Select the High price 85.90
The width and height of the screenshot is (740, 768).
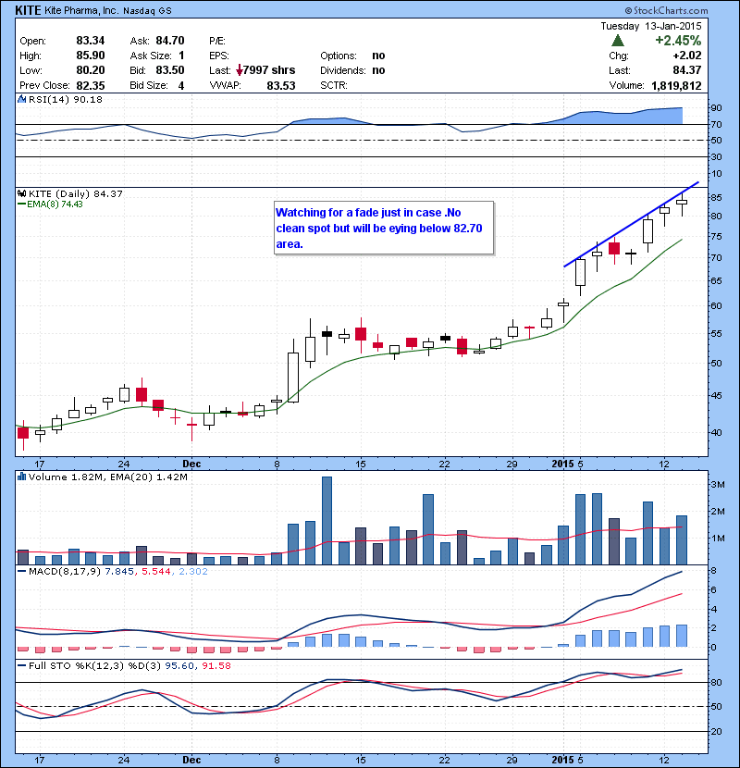click(x=90, y=56)
